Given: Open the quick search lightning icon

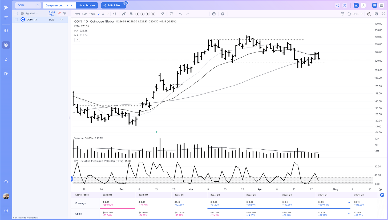Looking at the screenshot, I should (369, 14).
